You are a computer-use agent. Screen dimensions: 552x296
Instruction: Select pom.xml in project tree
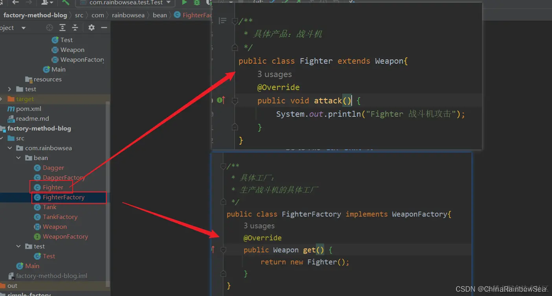tap(29, 109)
